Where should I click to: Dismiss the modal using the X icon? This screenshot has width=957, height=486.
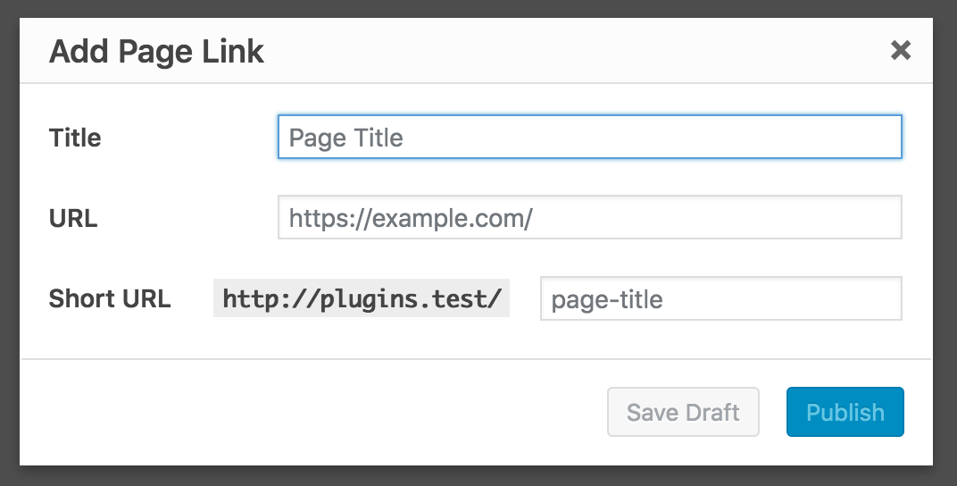(901, 51)
